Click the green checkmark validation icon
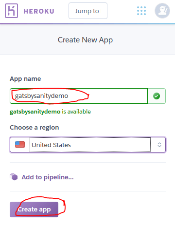Viewport: 175px width, 229px height. pyautogui.click(x=157, y=96)
